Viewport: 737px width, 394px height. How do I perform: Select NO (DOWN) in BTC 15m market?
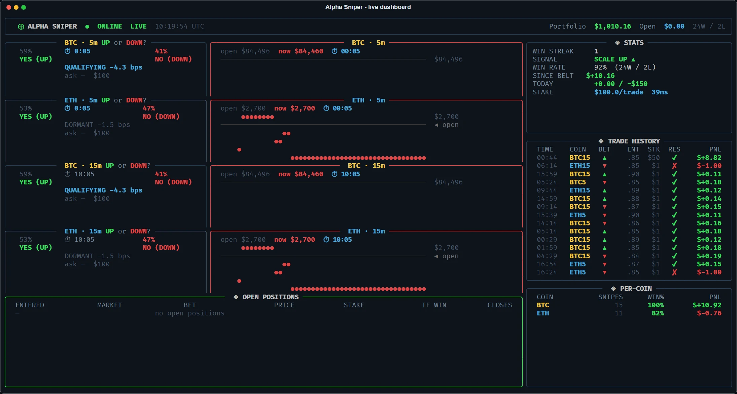tap(173, 182)
